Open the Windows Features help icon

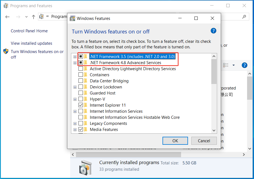[214, 31]
